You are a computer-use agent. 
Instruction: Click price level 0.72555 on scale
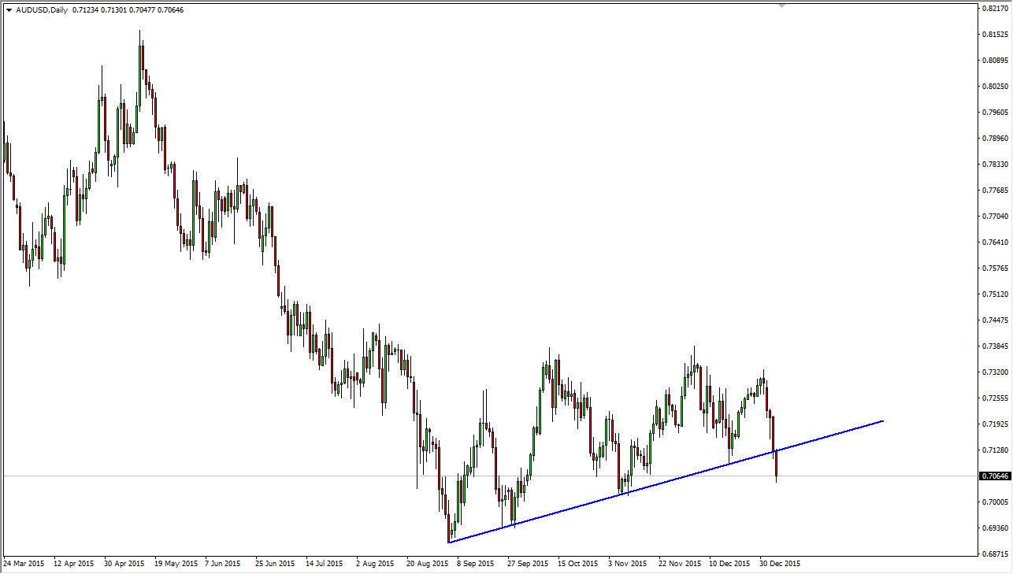tap(996, 398)
